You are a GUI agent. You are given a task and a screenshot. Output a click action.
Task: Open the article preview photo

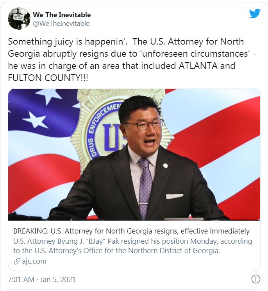point(134,154)
